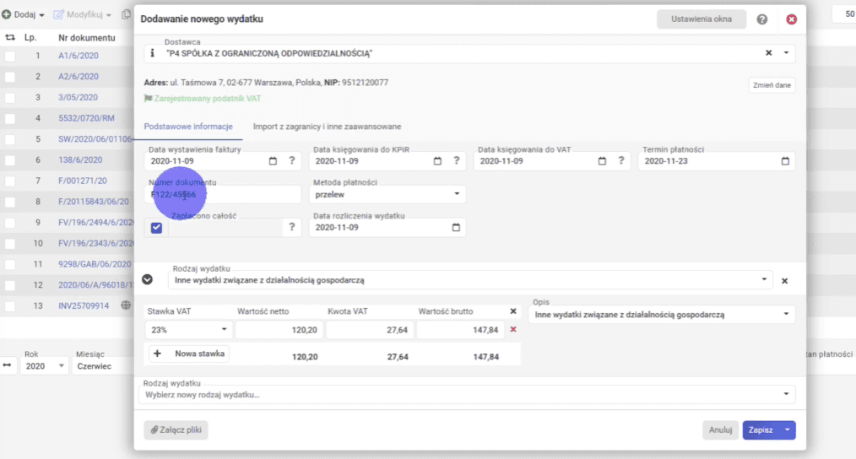Open calendar picker for Data wystawienia faktury
Image resolution: width=856 pixels, height=459 pixels.
coord(273,161)
